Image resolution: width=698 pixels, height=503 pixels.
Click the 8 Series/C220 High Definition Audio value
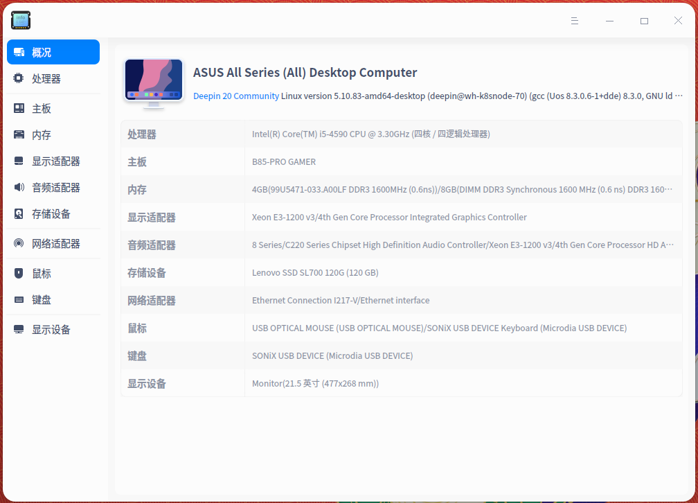[x=463, y=245]
